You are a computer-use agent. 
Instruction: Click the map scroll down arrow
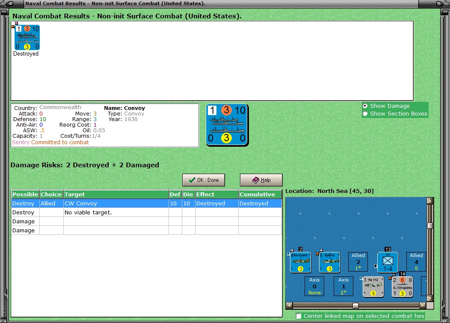tap(430, 298)
